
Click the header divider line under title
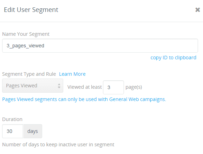(x=101, y=22)
